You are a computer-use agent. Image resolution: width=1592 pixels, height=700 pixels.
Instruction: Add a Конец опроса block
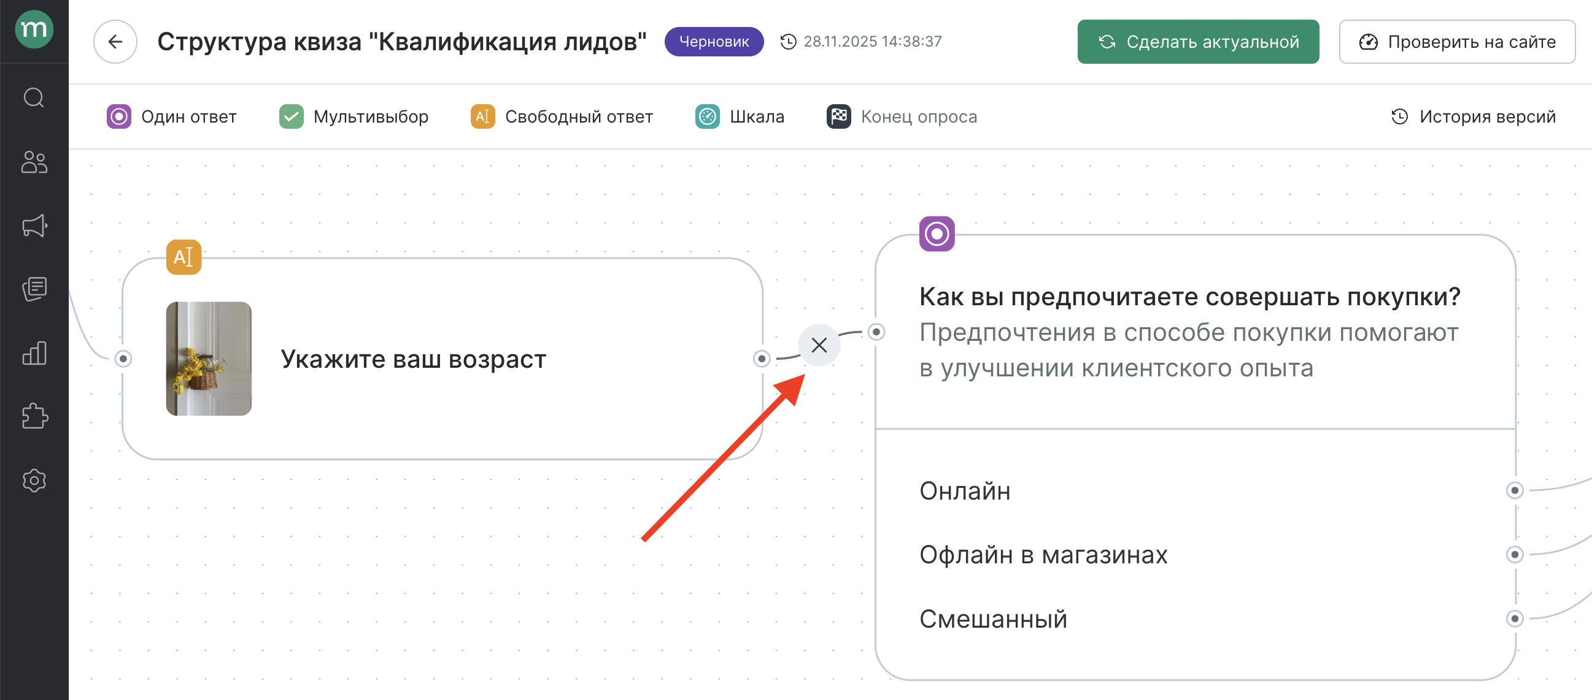click(902, 116)
